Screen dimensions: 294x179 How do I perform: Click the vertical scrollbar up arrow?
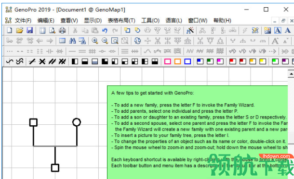pyautogui.click(x=291, y=74)
